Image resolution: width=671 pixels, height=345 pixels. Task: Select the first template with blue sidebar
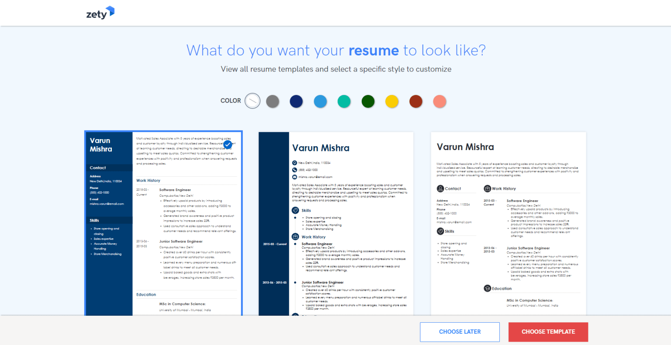point(163,223)
